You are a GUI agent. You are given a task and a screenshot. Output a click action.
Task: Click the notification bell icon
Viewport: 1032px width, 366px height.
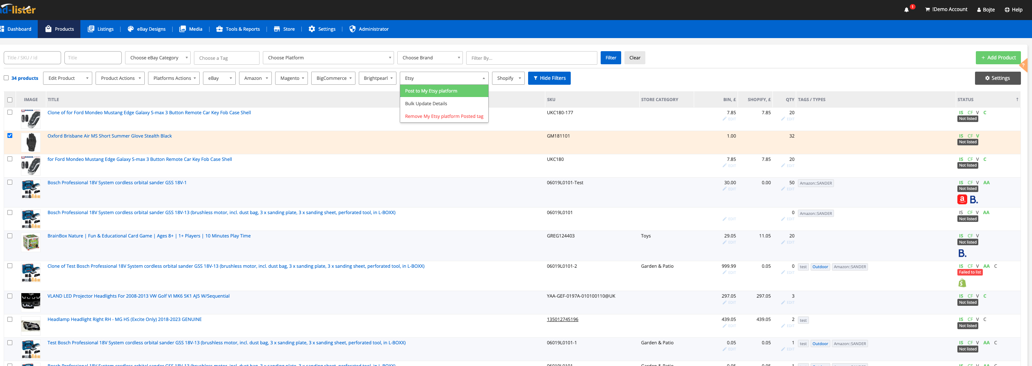[906, 10]
